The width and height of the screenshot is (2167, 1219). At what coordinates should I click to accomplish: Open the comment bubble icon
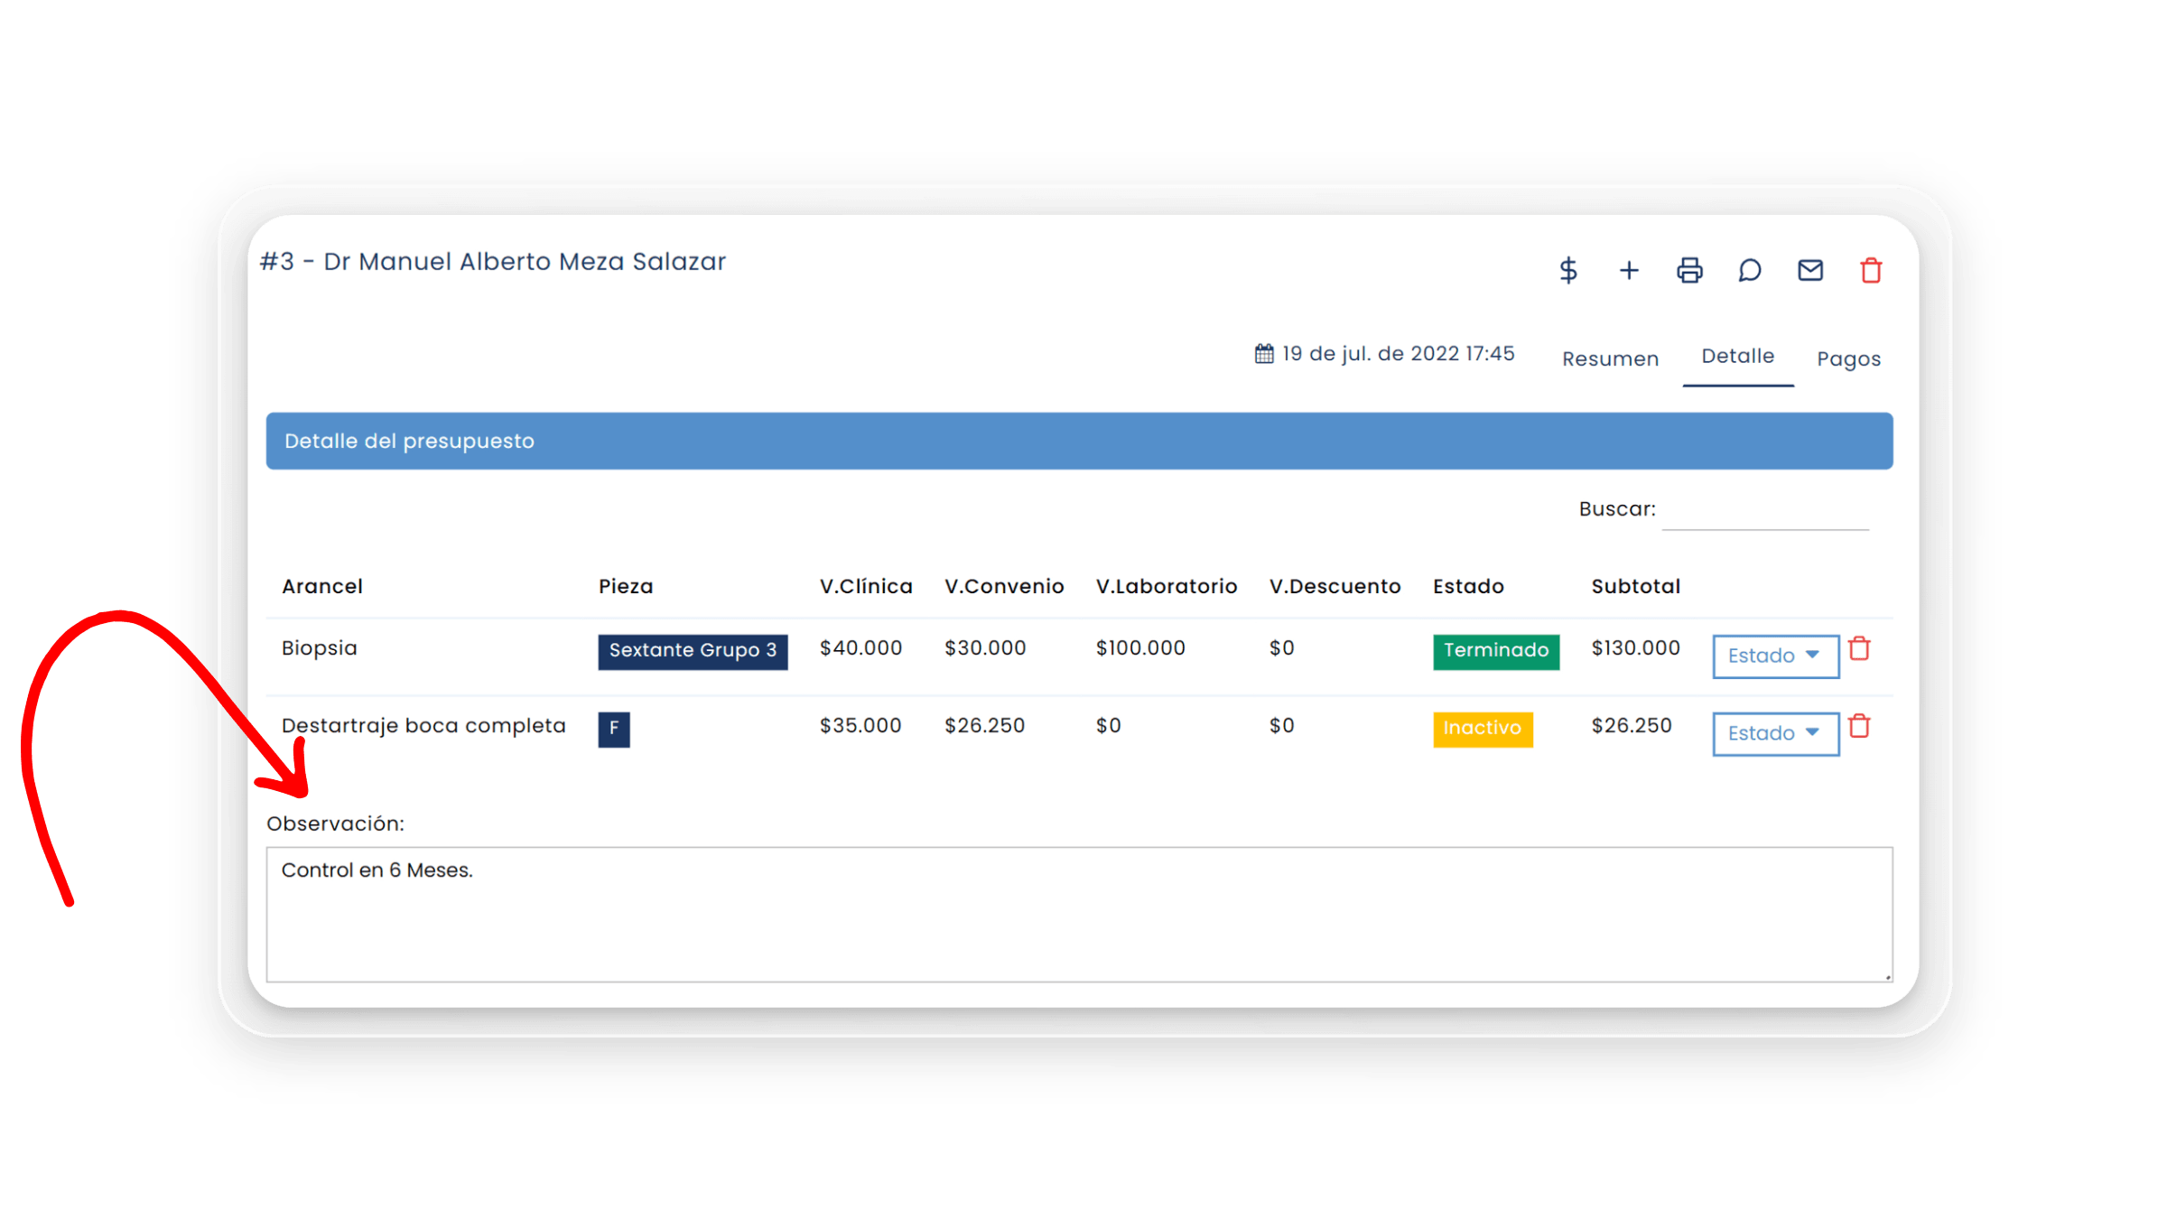click(1750, 270)
